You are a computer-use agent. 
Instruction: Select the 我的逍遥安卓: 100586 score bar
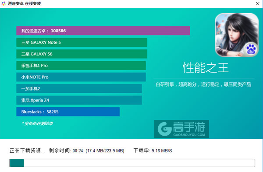pyautogui.click(x=103, y=31)
